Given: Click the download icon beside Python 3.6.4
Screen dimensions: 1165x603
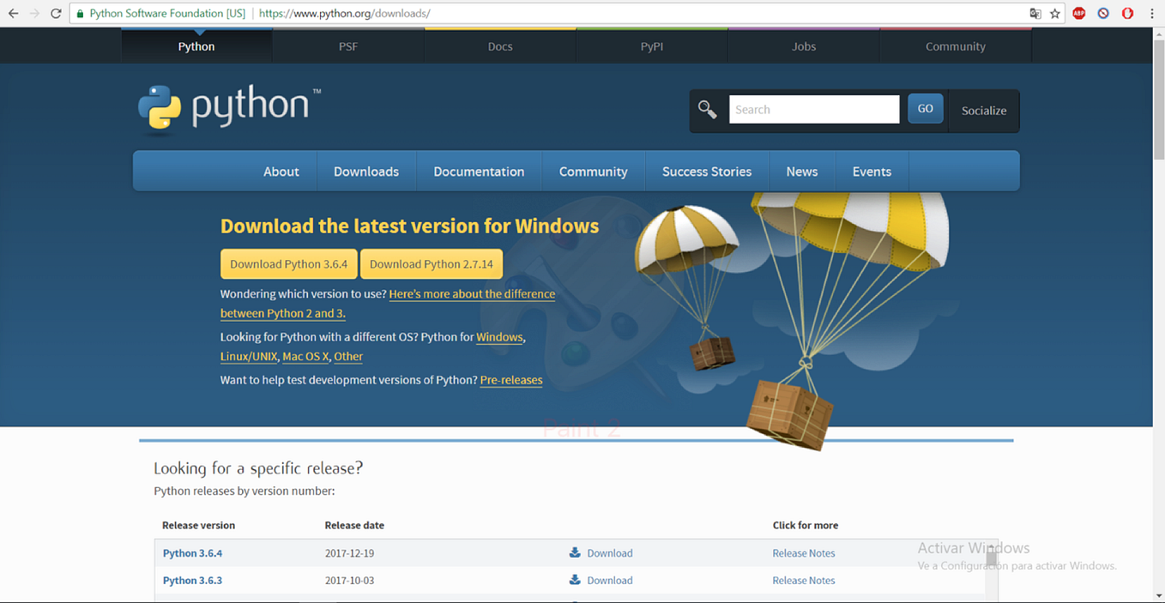Looking at the screenshot, I should [574, 553].
